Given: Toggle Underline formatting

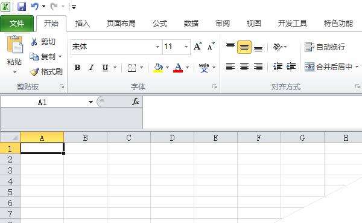Looking at the screenshot, I should (105, 68).
